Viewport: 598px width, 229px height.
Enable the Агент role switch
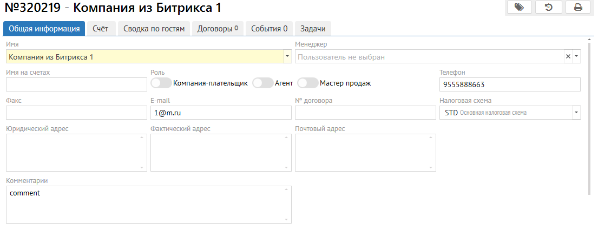(x=263, y=83)
